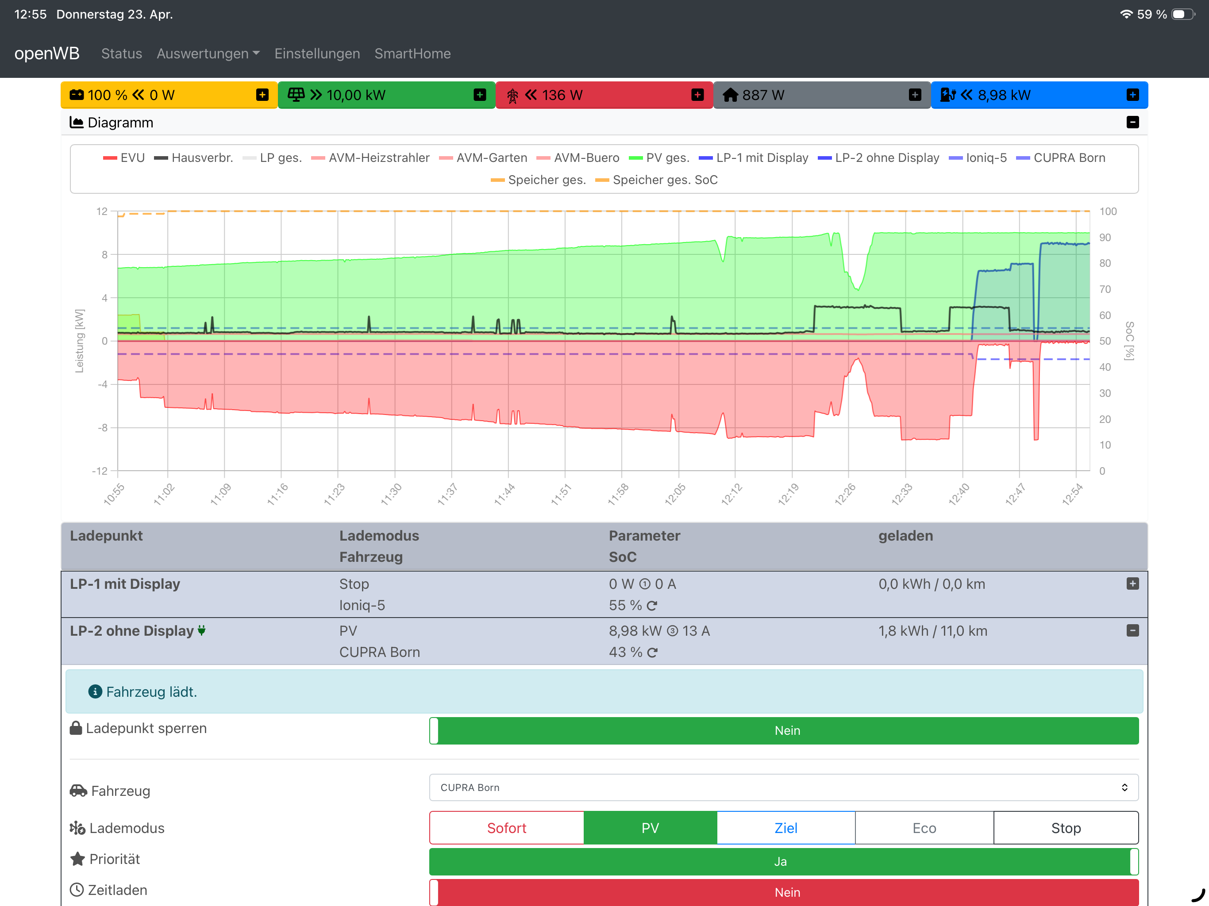Image resolution: width=1209 pixels, height=906 pixels.
Task: Expand the LP-1 mit Display row
Action: (1132, 584)
